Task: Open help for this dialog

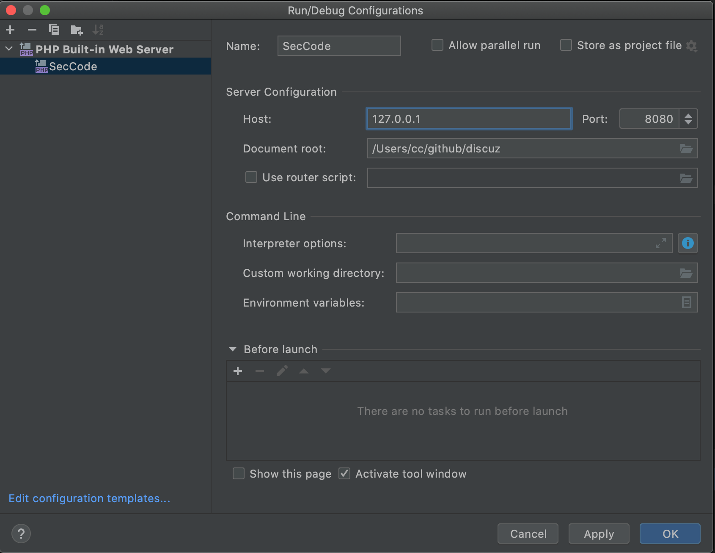Action: 21,534
